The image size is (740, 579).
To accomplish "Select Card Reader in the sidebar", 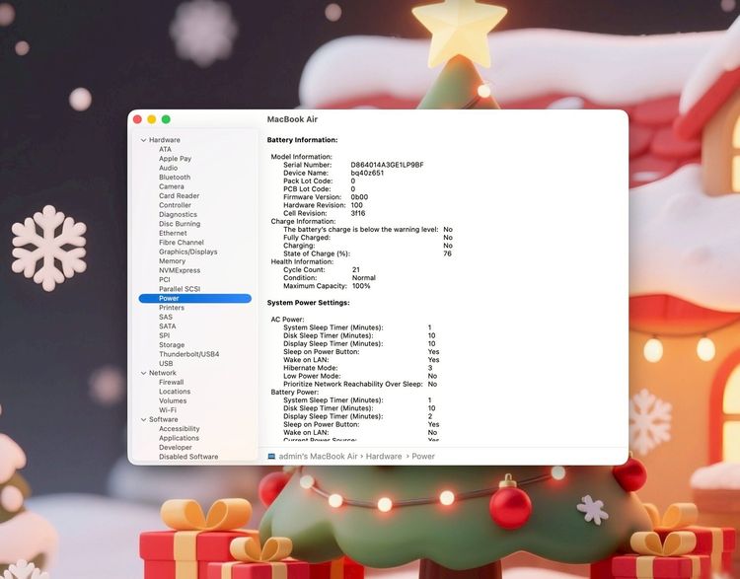I will click(x=179, y=196).
